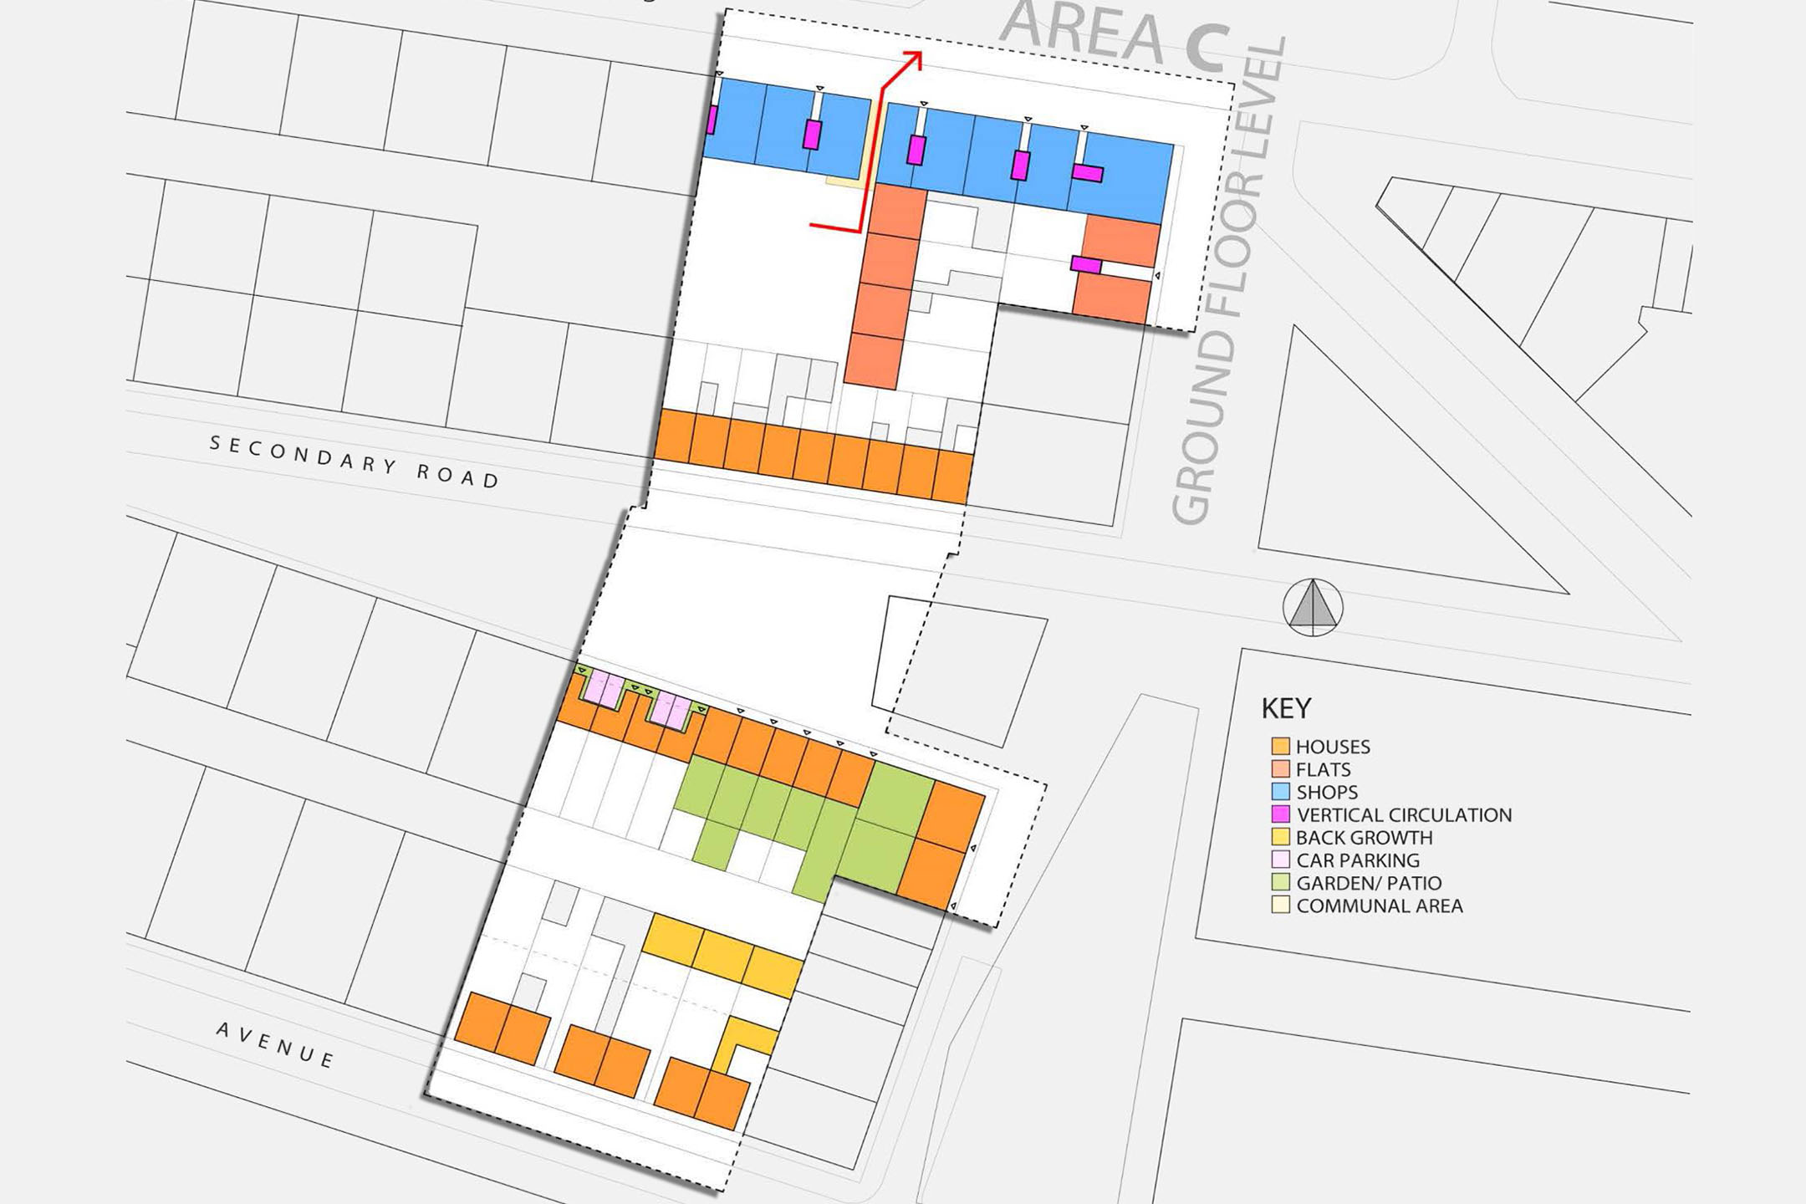This screenshot has width=1806, height=1204.
Task: Click the SECONDARY ROAD street label
Action: (355, 462)
